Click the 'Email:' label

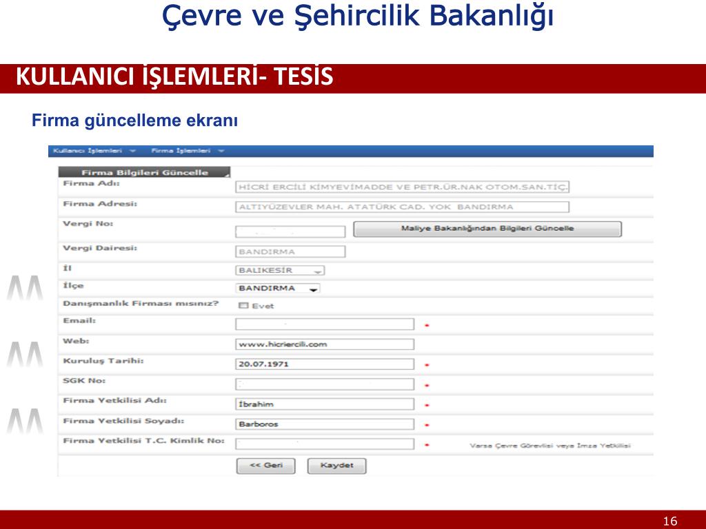tap(79, 321)
